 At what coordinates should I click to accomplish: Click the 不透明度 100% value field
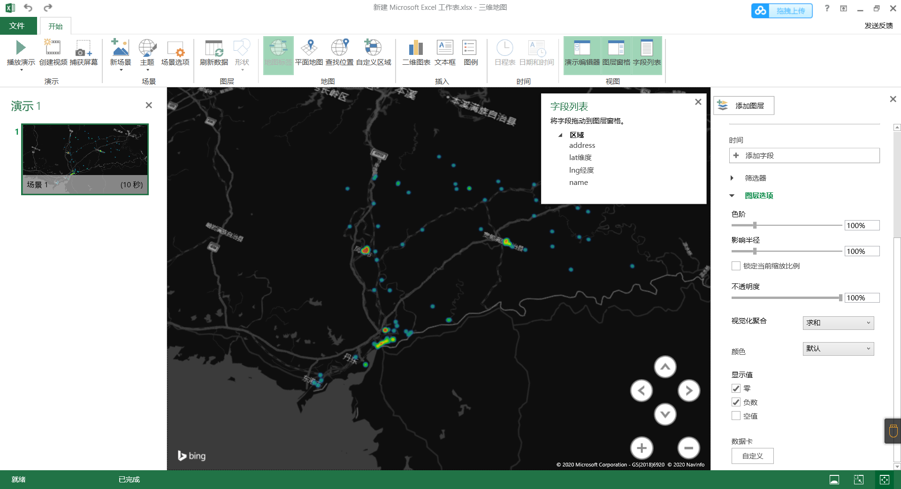pyautogui.click(x=862, y=298)
